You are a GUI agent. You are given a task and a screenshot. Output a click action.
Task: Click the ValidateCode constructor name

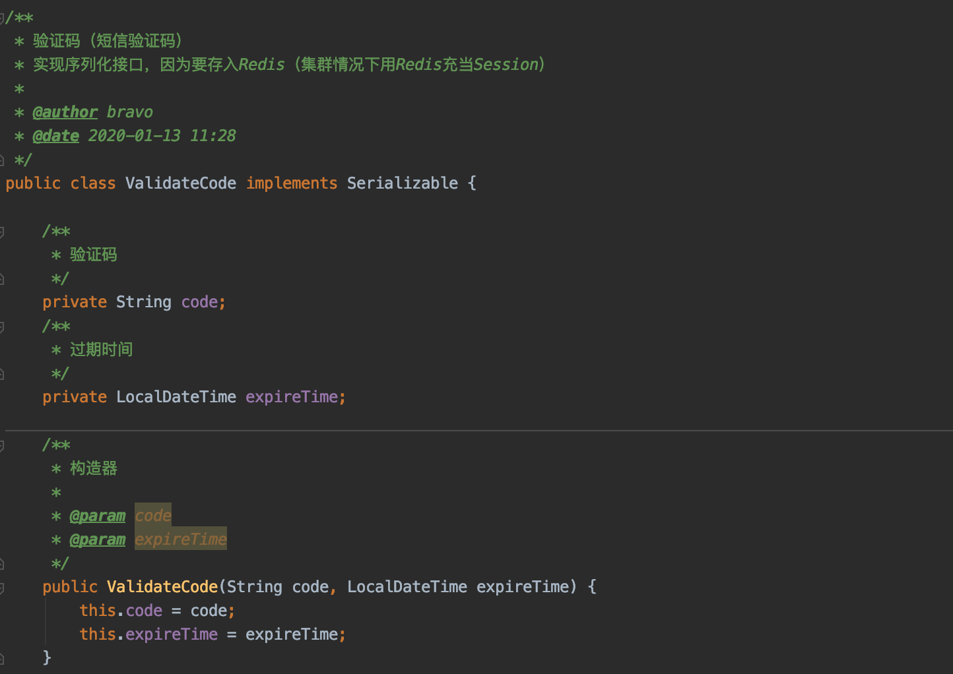[x=162, y=587]
